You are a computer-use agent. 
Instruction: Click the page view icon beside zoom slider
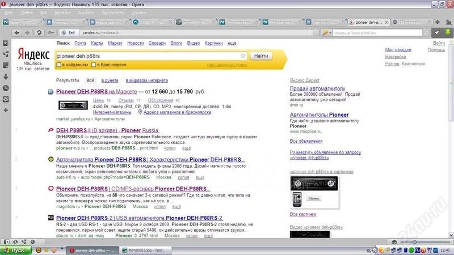tap(394, 242)
